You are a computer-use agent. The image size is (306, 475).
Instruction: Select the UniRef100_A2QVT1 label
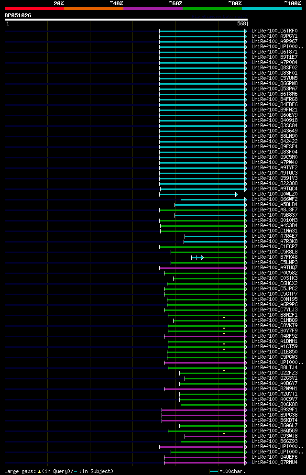click(274, 394)
